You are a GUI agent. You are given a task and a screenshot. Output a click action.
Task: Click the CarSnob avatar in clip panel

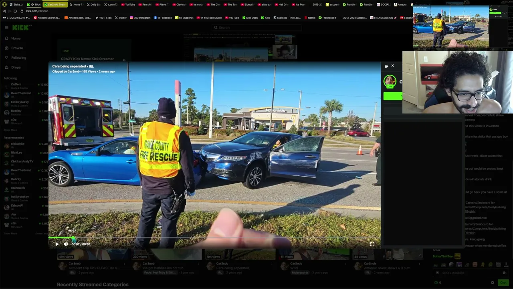coord(390,81)
